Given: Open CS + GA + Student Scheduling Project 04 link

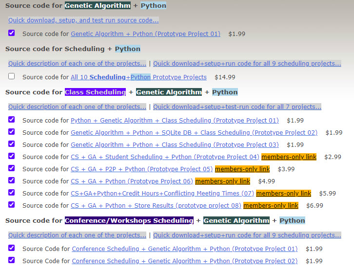Looking at the screenshot, I should (165, 157).
